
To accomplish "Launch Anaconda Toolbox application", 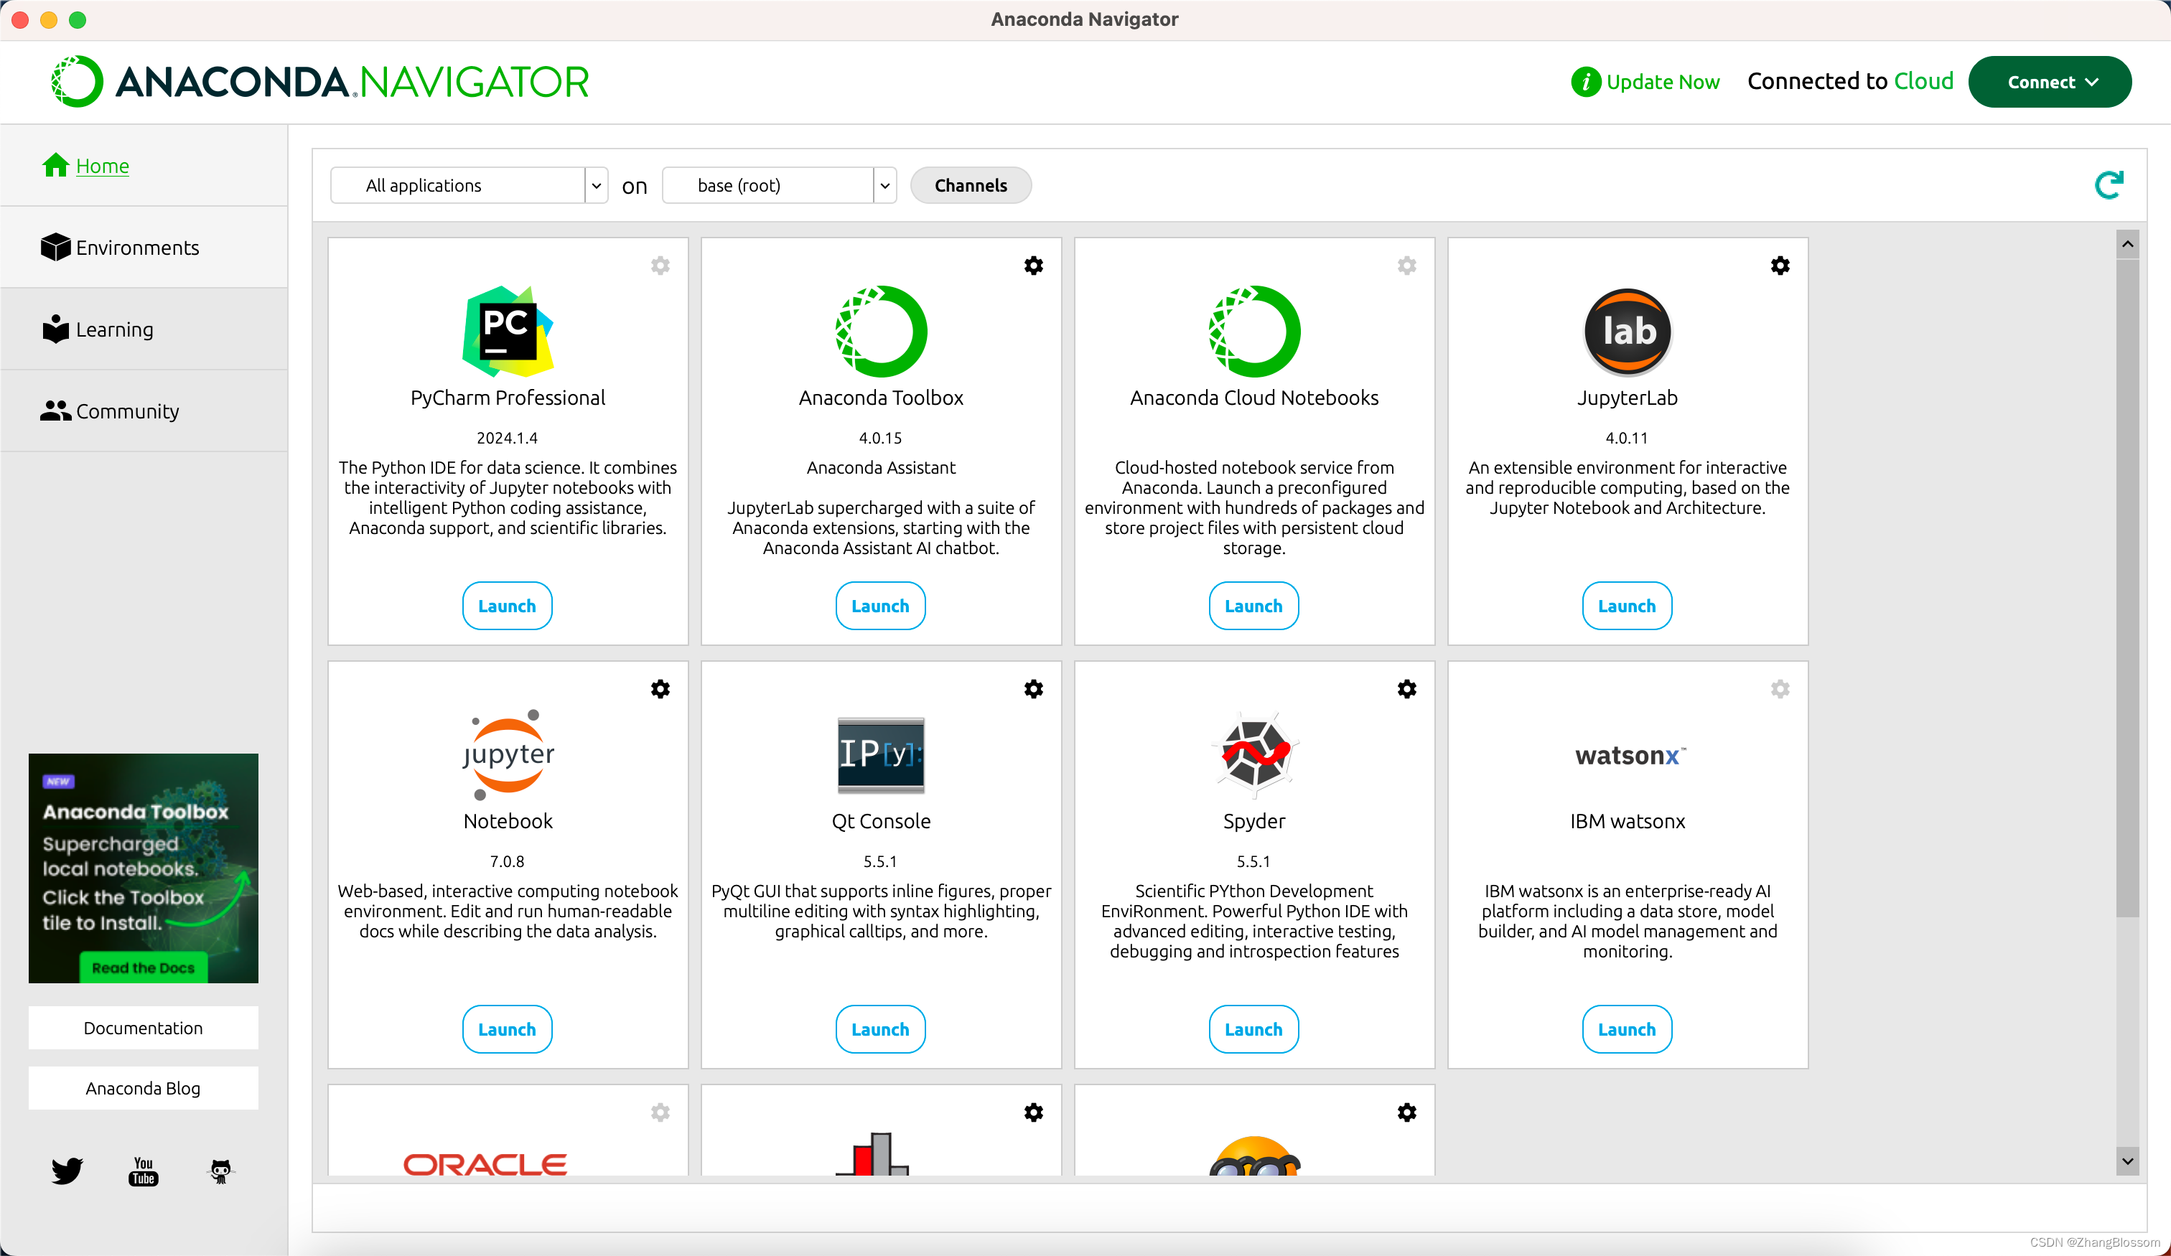I will pos(881,606).
